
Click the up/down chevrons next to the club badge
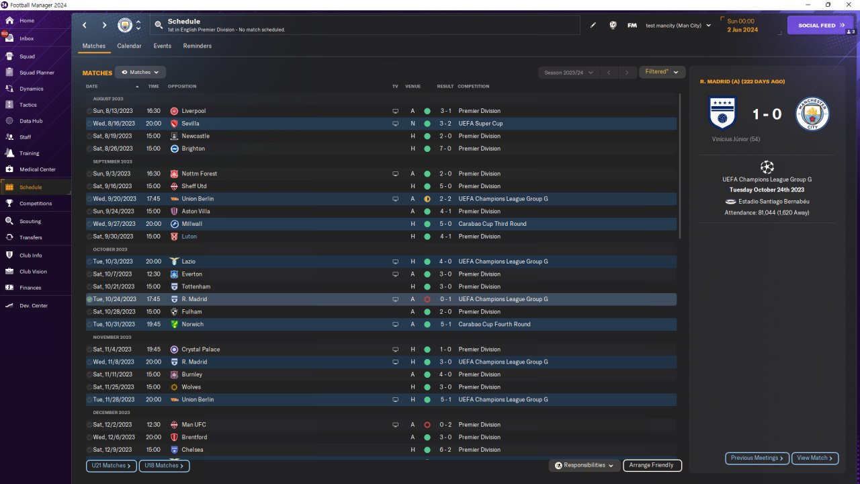pos(138,25)
